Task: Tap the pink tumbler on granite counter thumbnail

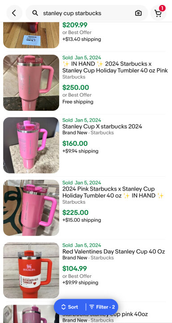Action: pos(31,145)
